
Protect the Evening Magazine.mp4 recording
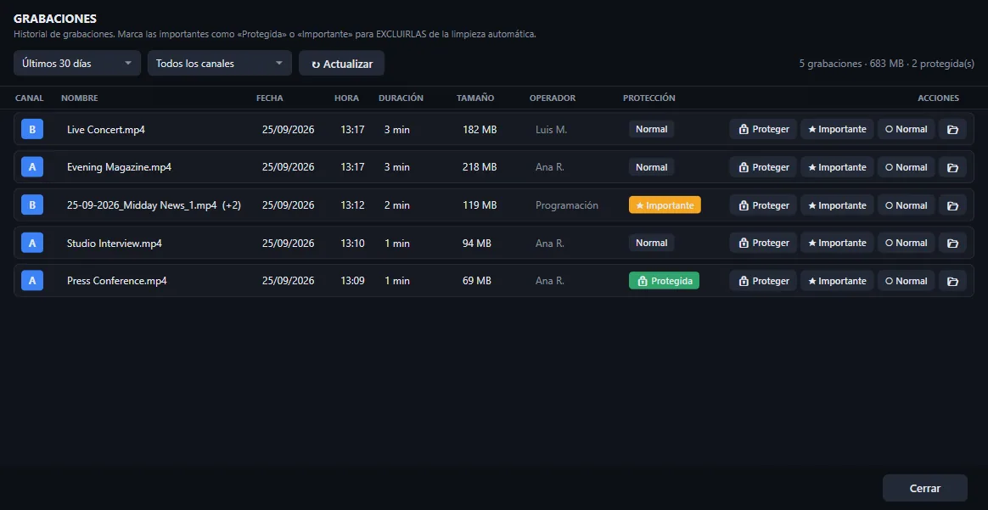763,167
